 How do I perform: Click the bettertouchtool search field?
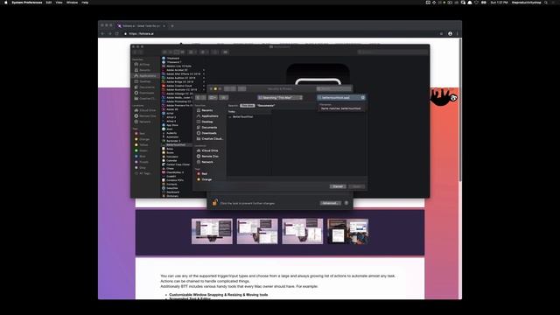pos(341,97)
